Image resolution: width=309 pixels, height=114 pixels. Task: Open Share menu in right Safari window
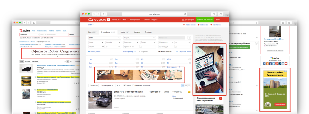coord(283,23)
